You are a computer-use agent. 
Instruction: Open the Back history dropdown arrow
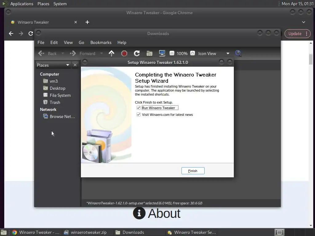(63, 53)
